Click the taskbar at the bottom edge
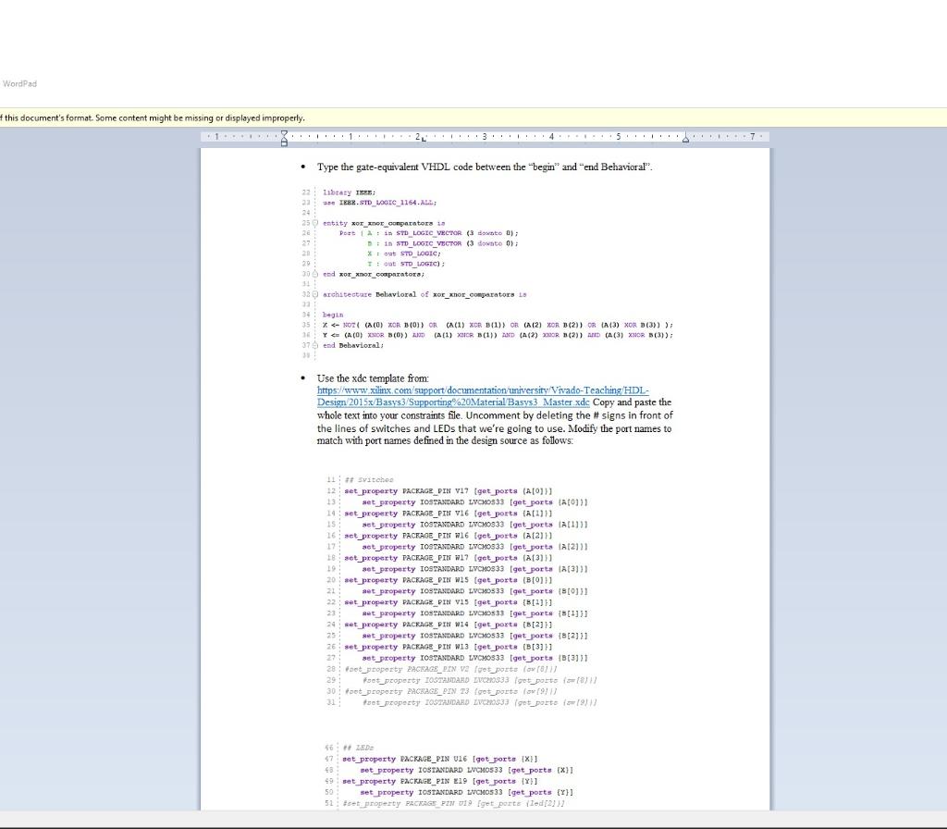947x829 pixels. pyautogui.click(x=473, y=823)
